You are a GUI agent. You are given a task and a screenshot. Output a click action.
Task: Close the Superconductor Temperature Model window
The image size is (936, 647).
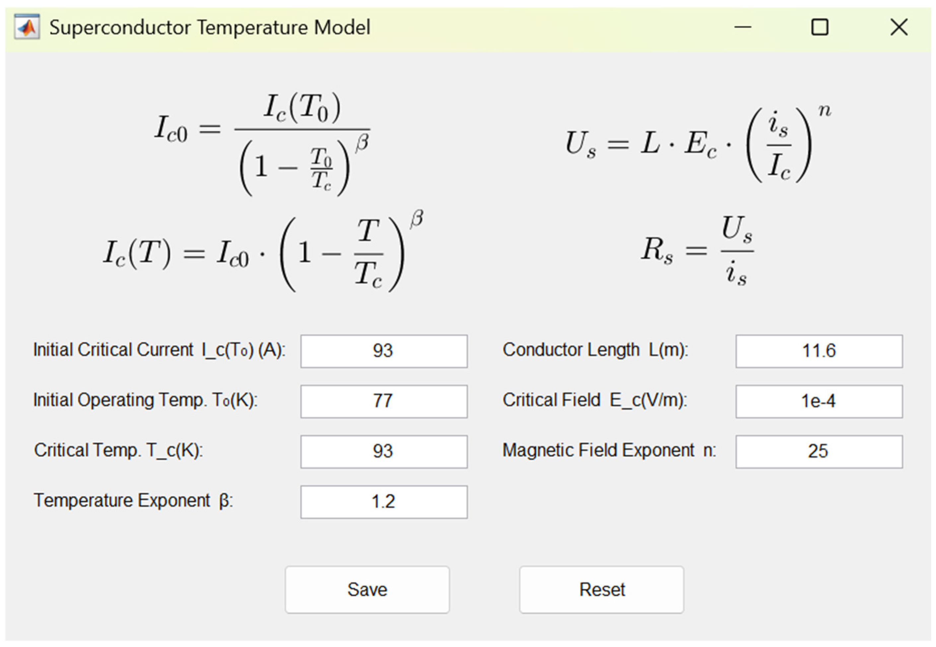(x=898, y=27)
